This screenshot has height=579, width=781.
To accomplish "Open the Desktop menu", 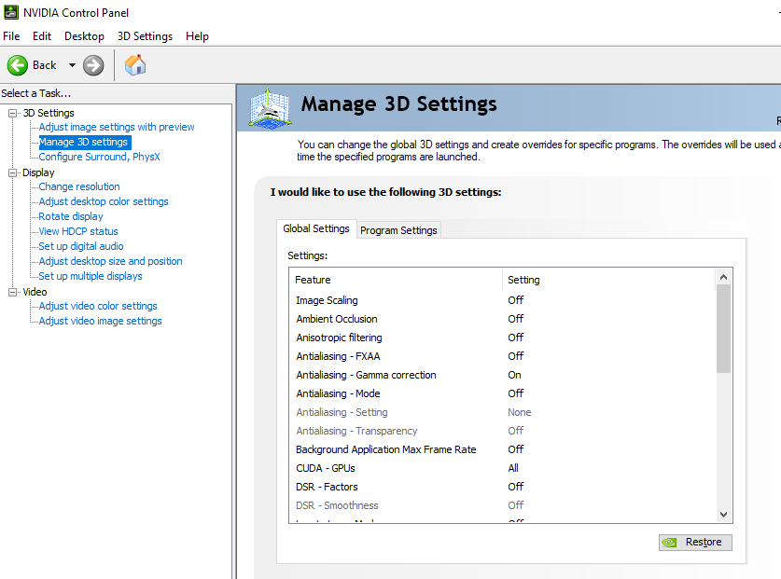I will click(x=84, y=36).
